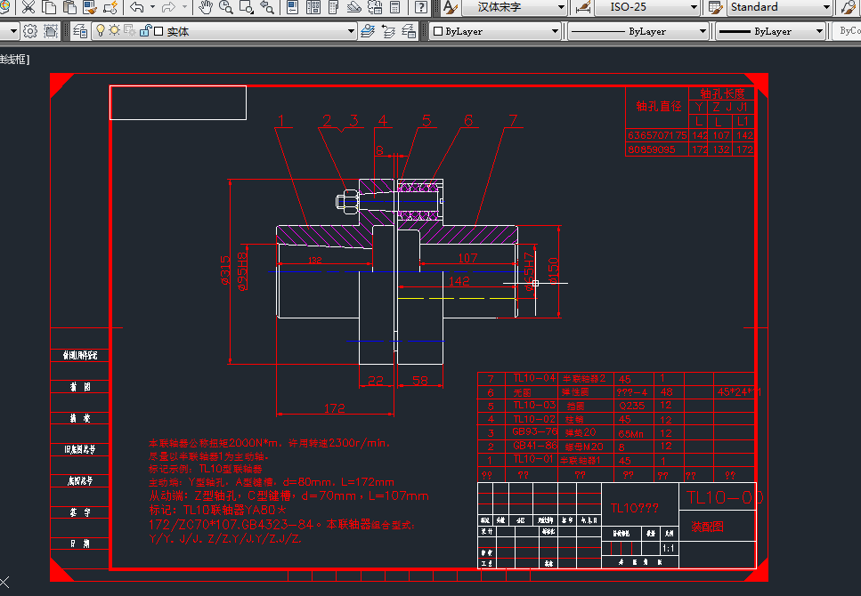
Task: Click the dimension text 172
Action: pos(335,408)
